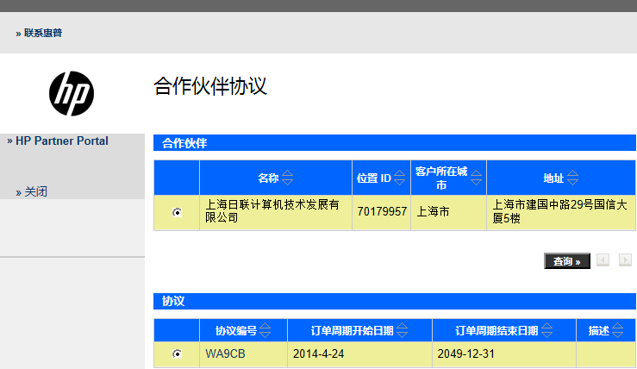637x369 pixels.
Task: Click location ID 70179957
Action: click(382, 212)
